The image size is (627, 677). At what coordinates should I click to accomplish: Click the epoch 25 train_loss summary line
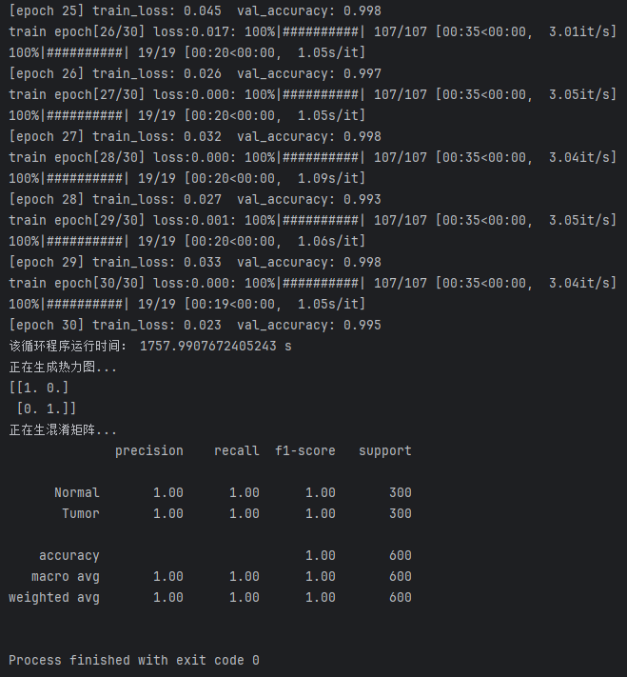coord(195,10)
